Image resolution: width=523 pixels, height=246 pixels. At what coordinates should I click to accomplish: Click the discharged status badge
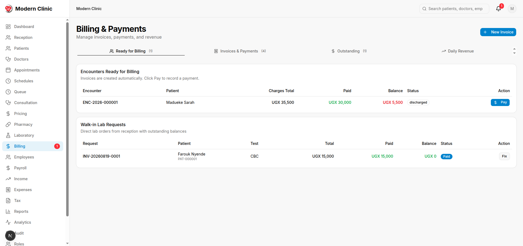pos(418,102)
